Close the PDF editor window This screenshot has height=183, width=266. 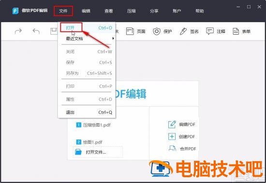[259, 7]
